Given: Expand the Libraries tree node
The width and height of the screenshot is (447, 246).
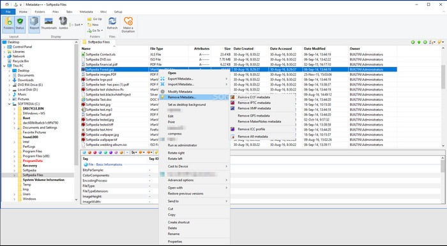Looking at the screenshot, I should (4, 52).
